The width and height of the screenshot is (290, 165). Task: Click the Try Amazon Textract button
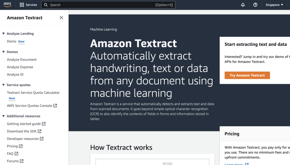(x=247, y=75)
